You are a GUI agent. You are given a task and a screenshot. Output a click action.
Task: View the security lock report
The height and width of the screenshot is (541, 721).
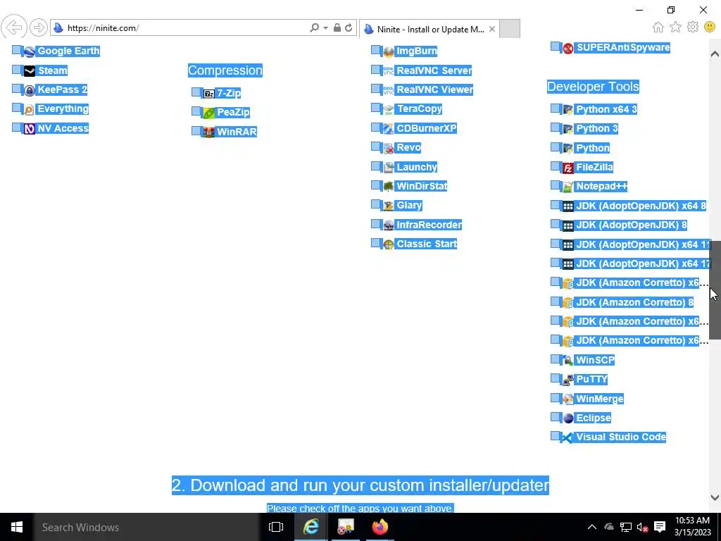(x=337, y=28)
